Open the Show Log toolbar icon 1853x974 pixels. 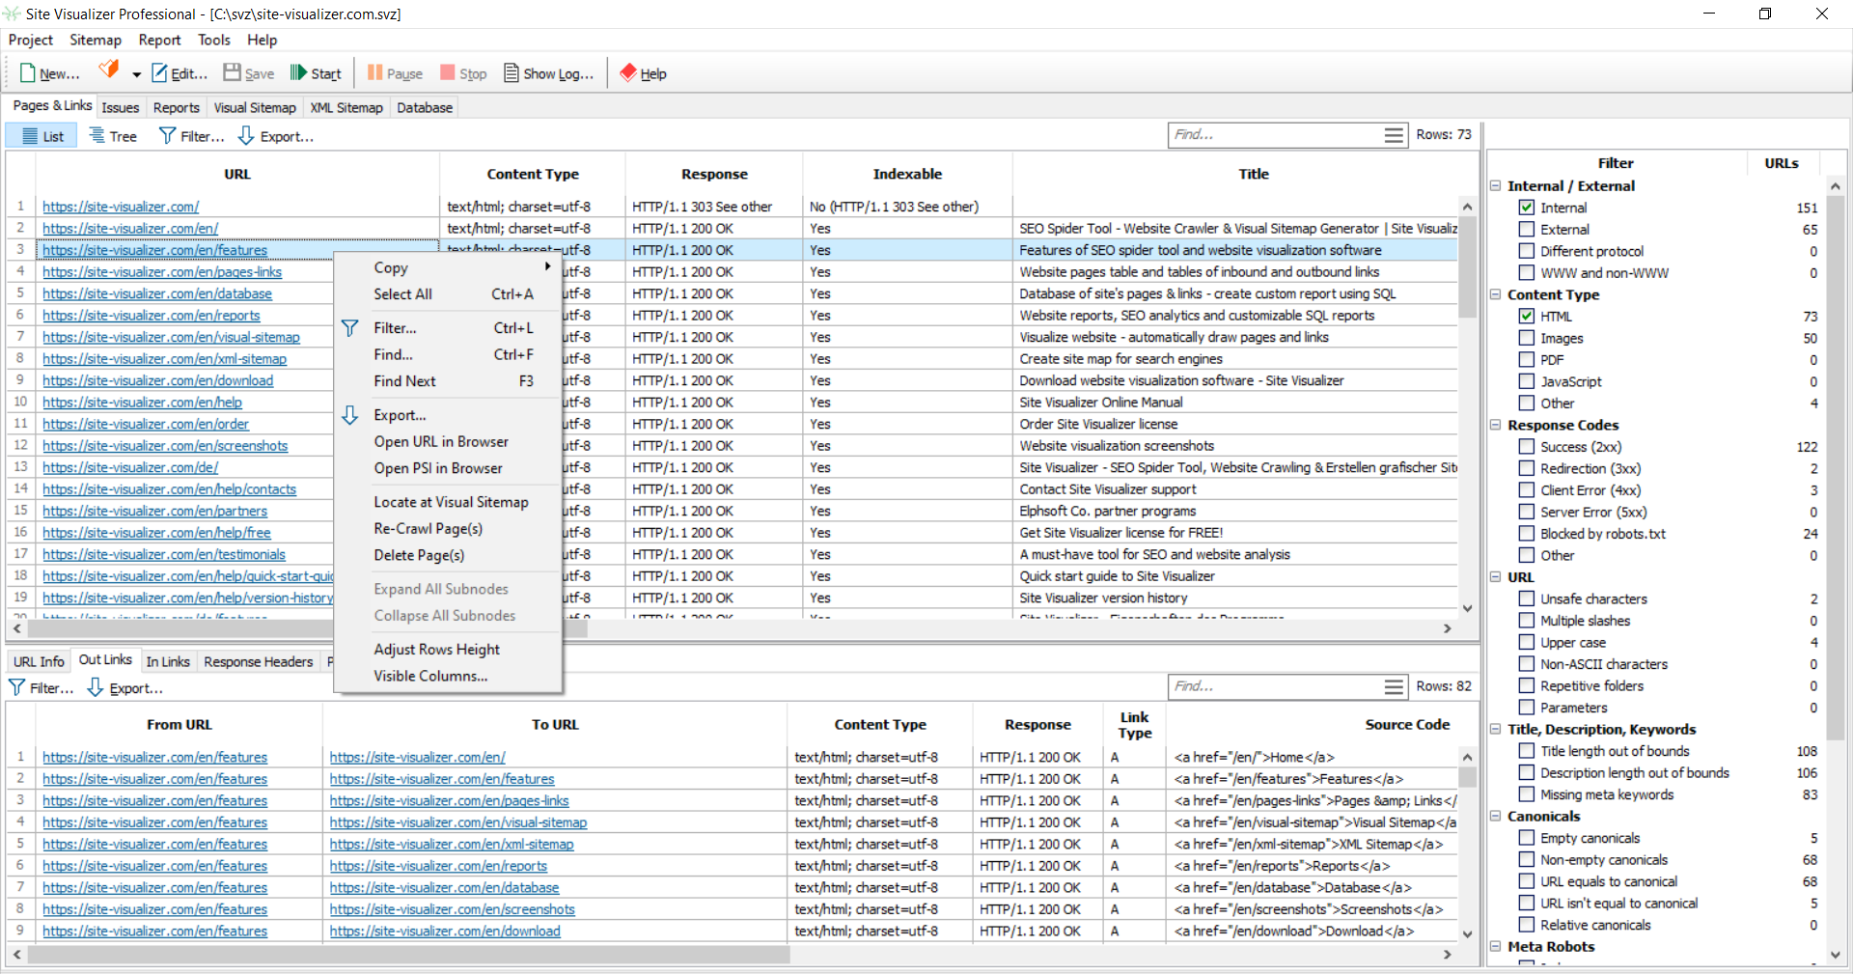click(x=512, y=73)
